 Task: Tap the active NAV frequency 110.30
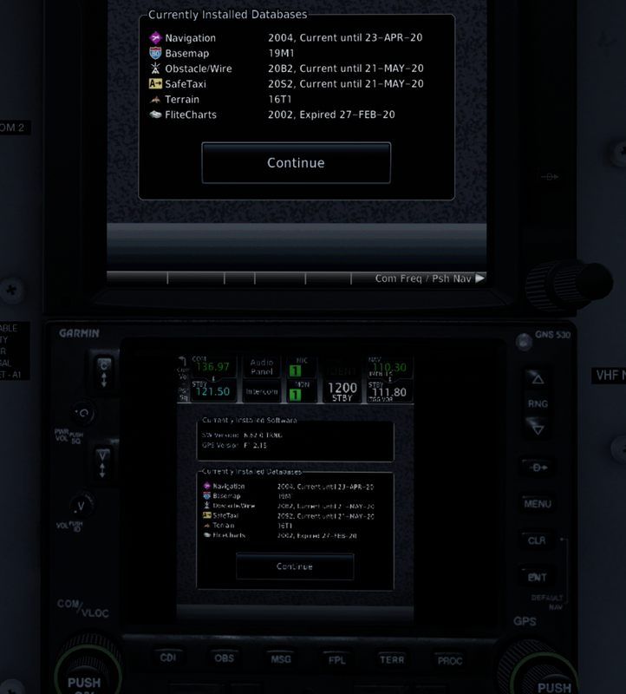389,367
